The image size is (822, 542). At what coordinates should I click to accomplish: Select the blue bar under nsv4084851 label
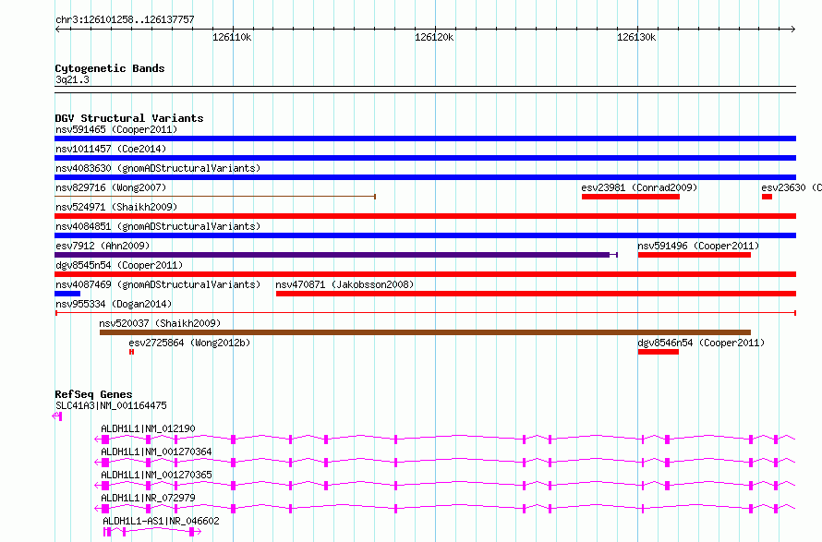click(425, 235)
